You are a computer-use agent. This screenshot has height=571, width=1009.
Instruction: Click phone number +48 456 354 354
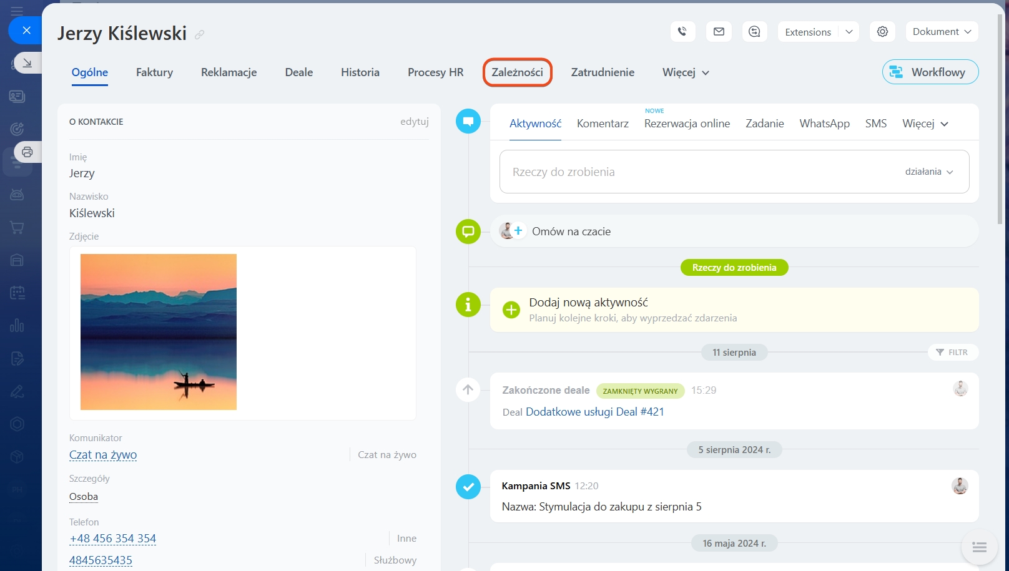click(x=112, y=539)
